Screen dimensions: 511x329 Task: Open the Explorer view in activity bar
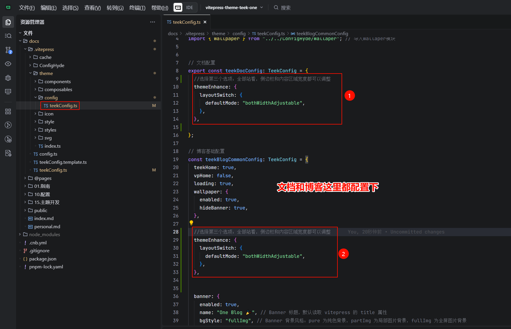coord(8,22)
